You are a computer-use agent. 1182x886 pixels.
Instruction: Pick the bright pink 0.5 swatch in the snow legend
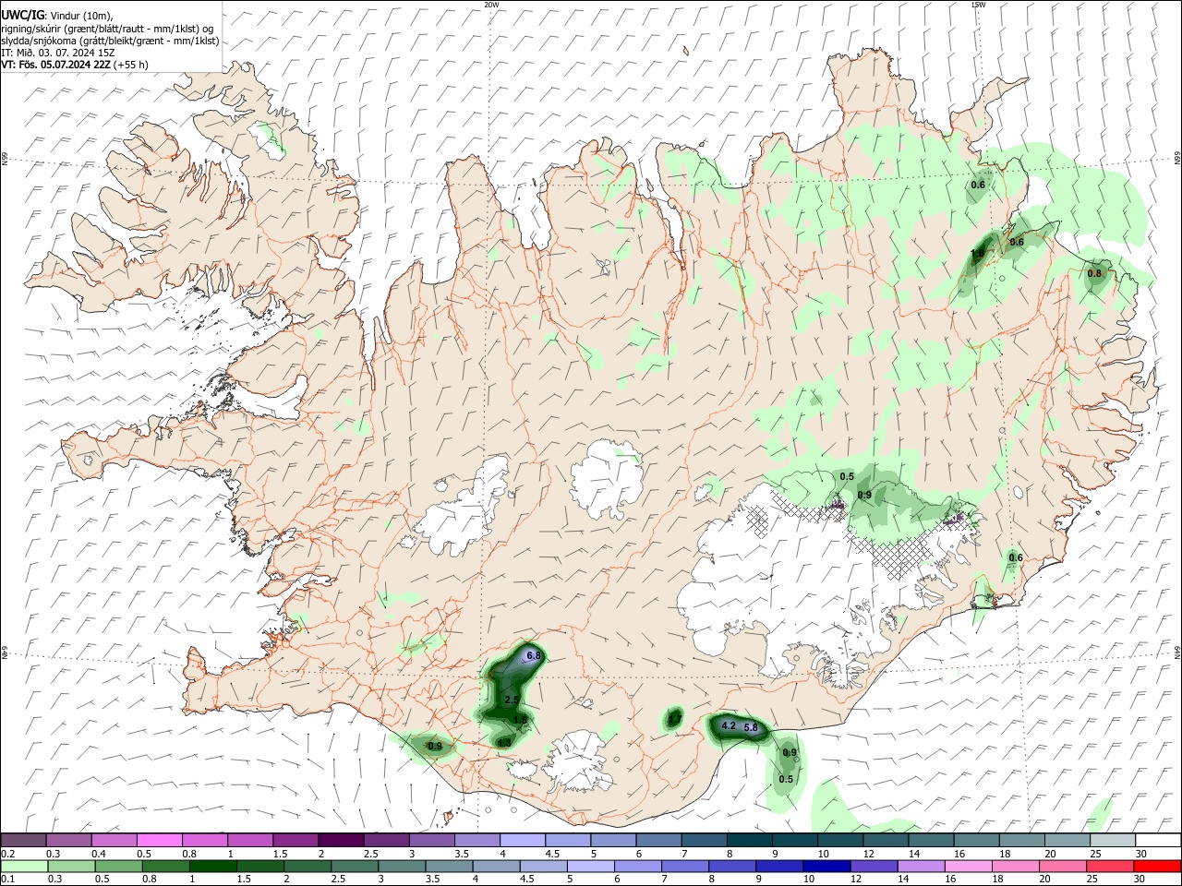pos(160,840)
